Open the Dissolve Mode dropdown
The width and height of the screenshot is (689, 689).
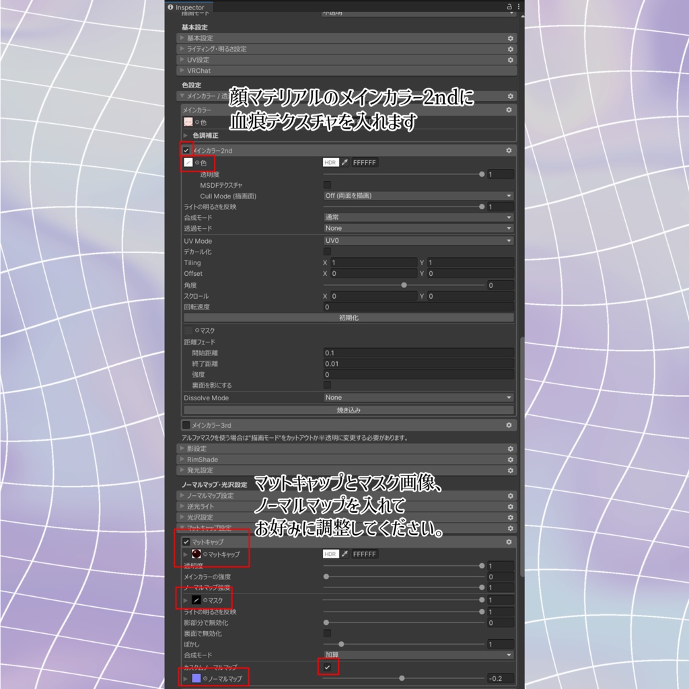(419, 397)
